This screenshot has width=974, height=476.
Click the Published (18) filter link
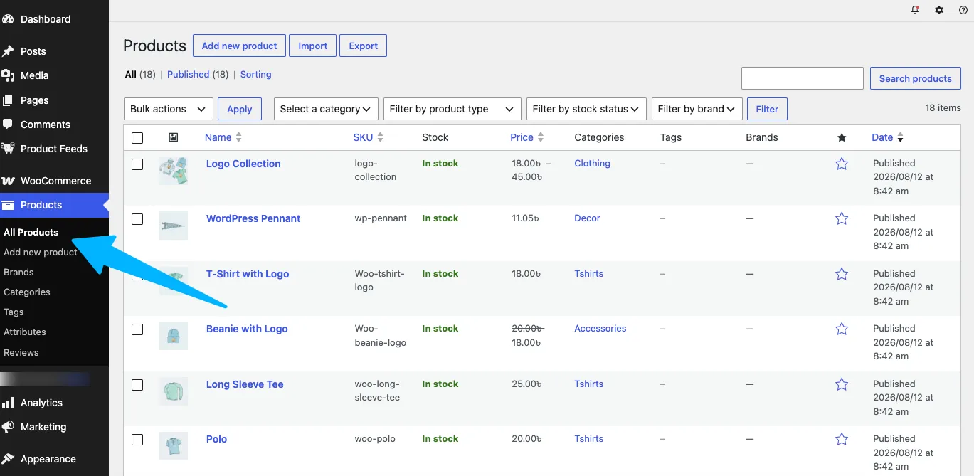tap(198, 74)
